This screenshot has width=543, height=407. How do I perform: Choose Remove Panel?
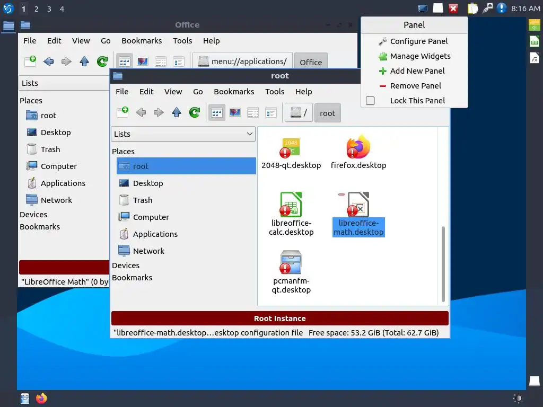click(x=414, y=86)
